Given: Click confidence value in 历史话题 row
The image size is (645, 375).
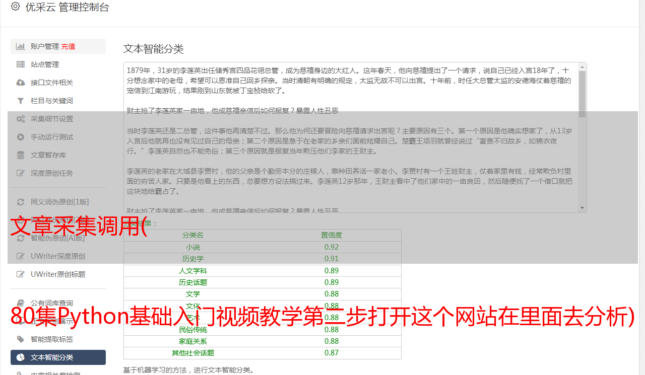Looking at the screenshot, I should 332,282.
